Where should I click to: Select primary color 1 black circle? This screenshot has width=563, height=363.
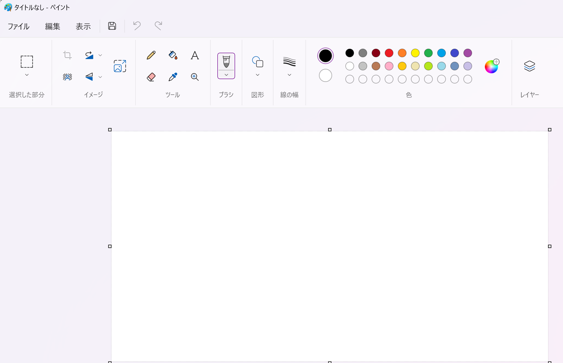pyautogui.click(x=325, y=56)
